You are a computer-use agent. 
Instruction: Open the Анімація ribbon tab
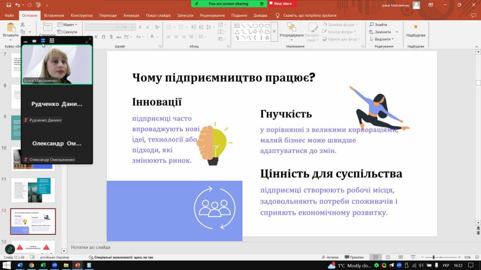click(131, 15)
